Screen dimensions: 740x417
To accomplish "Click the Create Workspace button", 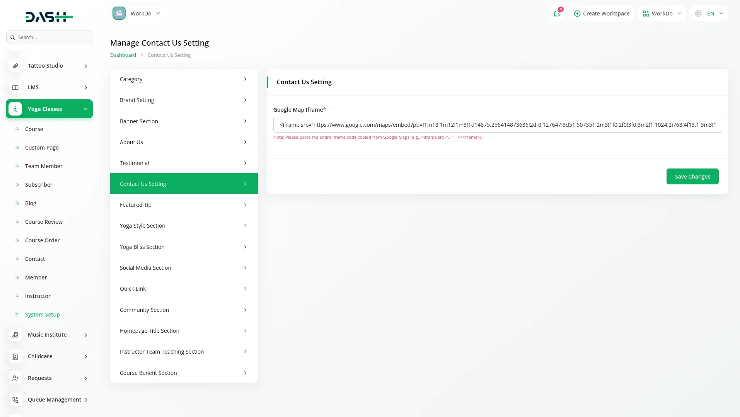I will point(602,14).
